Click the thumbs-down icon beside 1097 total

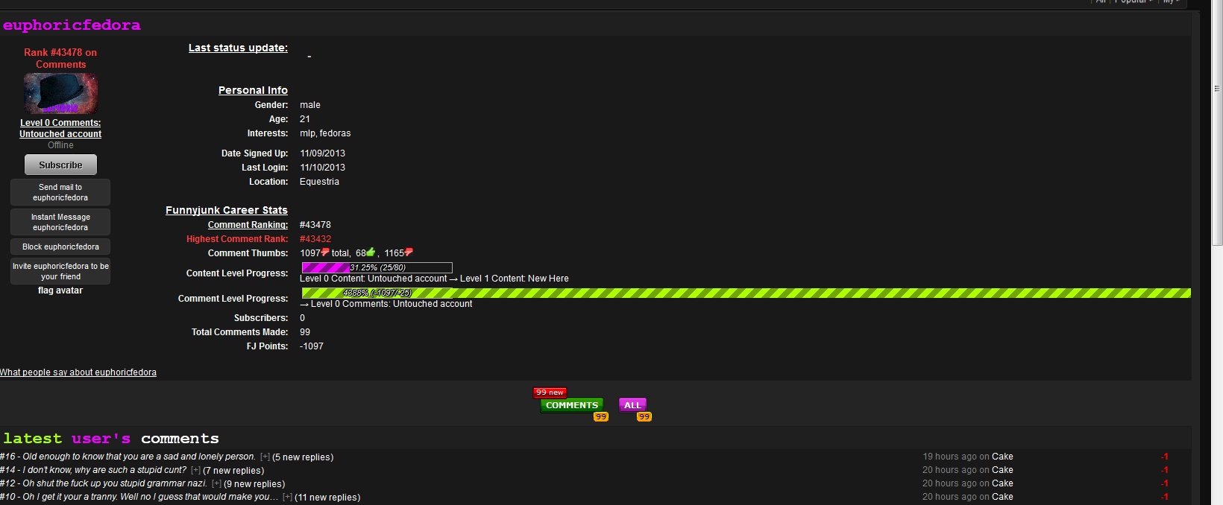(x=325, y=252)
